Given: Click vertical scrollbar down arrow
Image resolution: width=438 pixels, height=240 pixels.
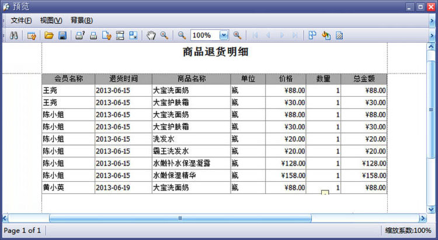Looking at the screenshot, I should pos(432,209).
